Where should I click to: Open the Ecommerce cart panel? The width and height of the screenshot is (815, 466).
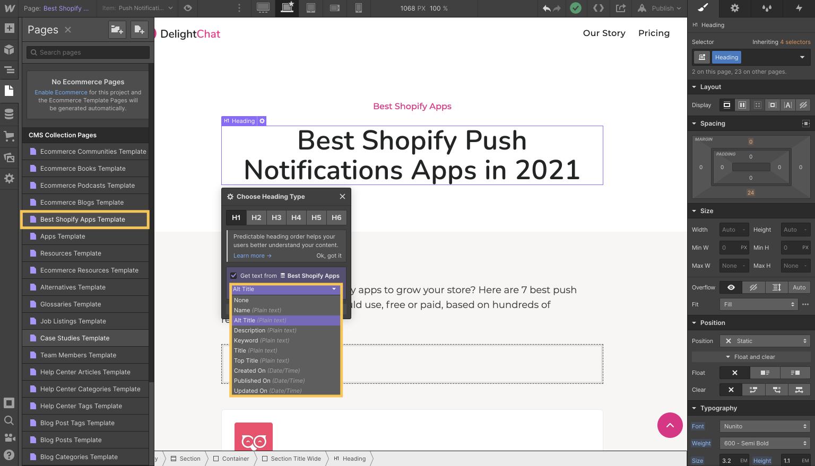tap(9, 136)
